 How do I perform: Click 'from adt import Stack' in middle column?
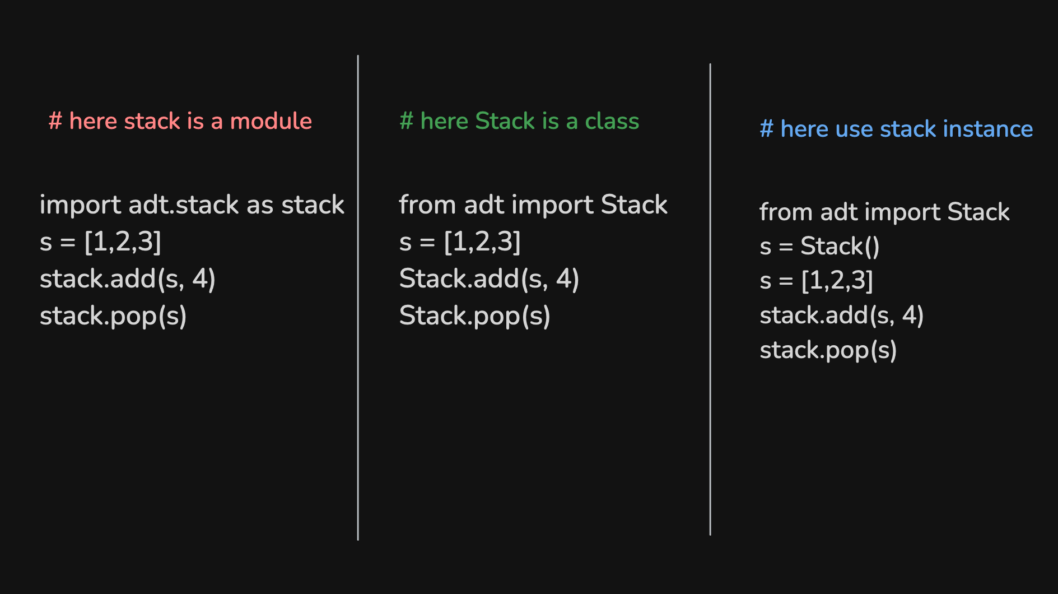click(533, 205)
